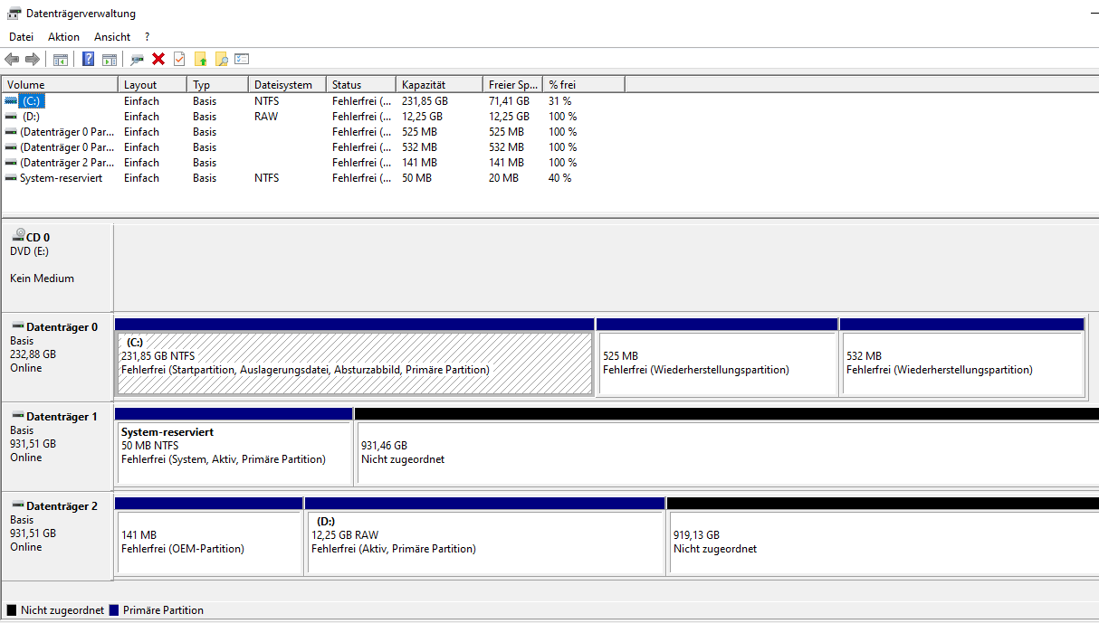Sort by the Status column header
This screenshot has height=623, width=1099.
[x=362, y=84]
